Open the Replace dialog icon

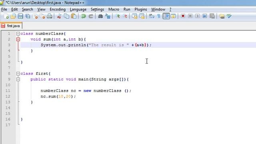click(x=108, y=16)
